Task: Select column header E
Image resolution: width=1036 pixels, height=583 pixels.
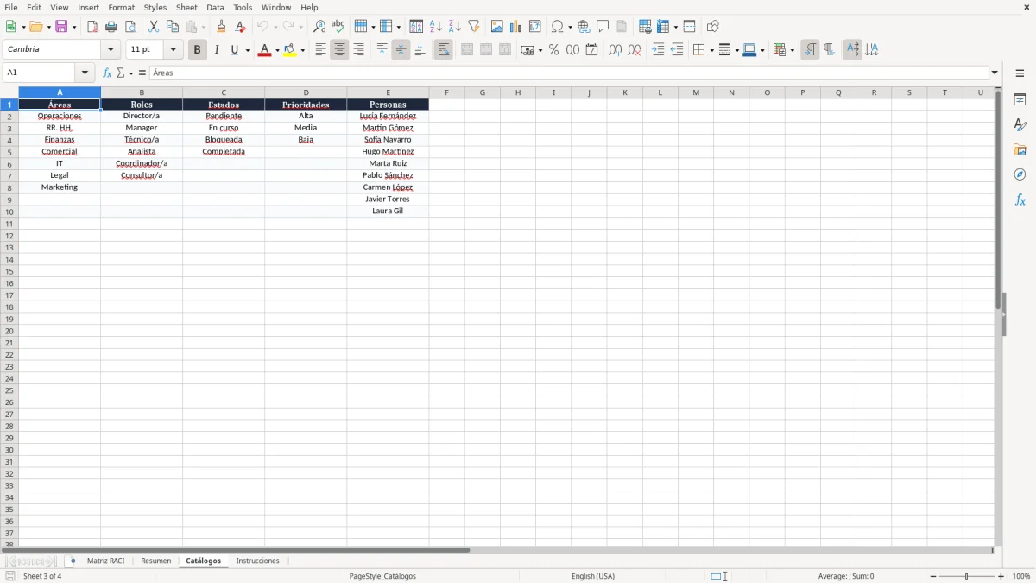Action: pyautogui.click(x=388, y=92)
